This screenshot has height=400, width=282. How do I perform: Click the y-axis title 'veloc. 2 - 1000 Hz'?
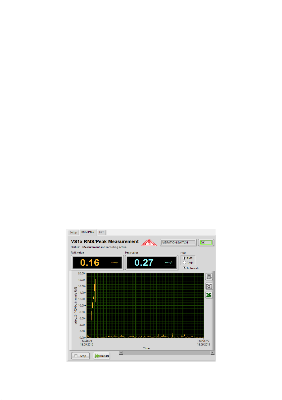(76, 306)
